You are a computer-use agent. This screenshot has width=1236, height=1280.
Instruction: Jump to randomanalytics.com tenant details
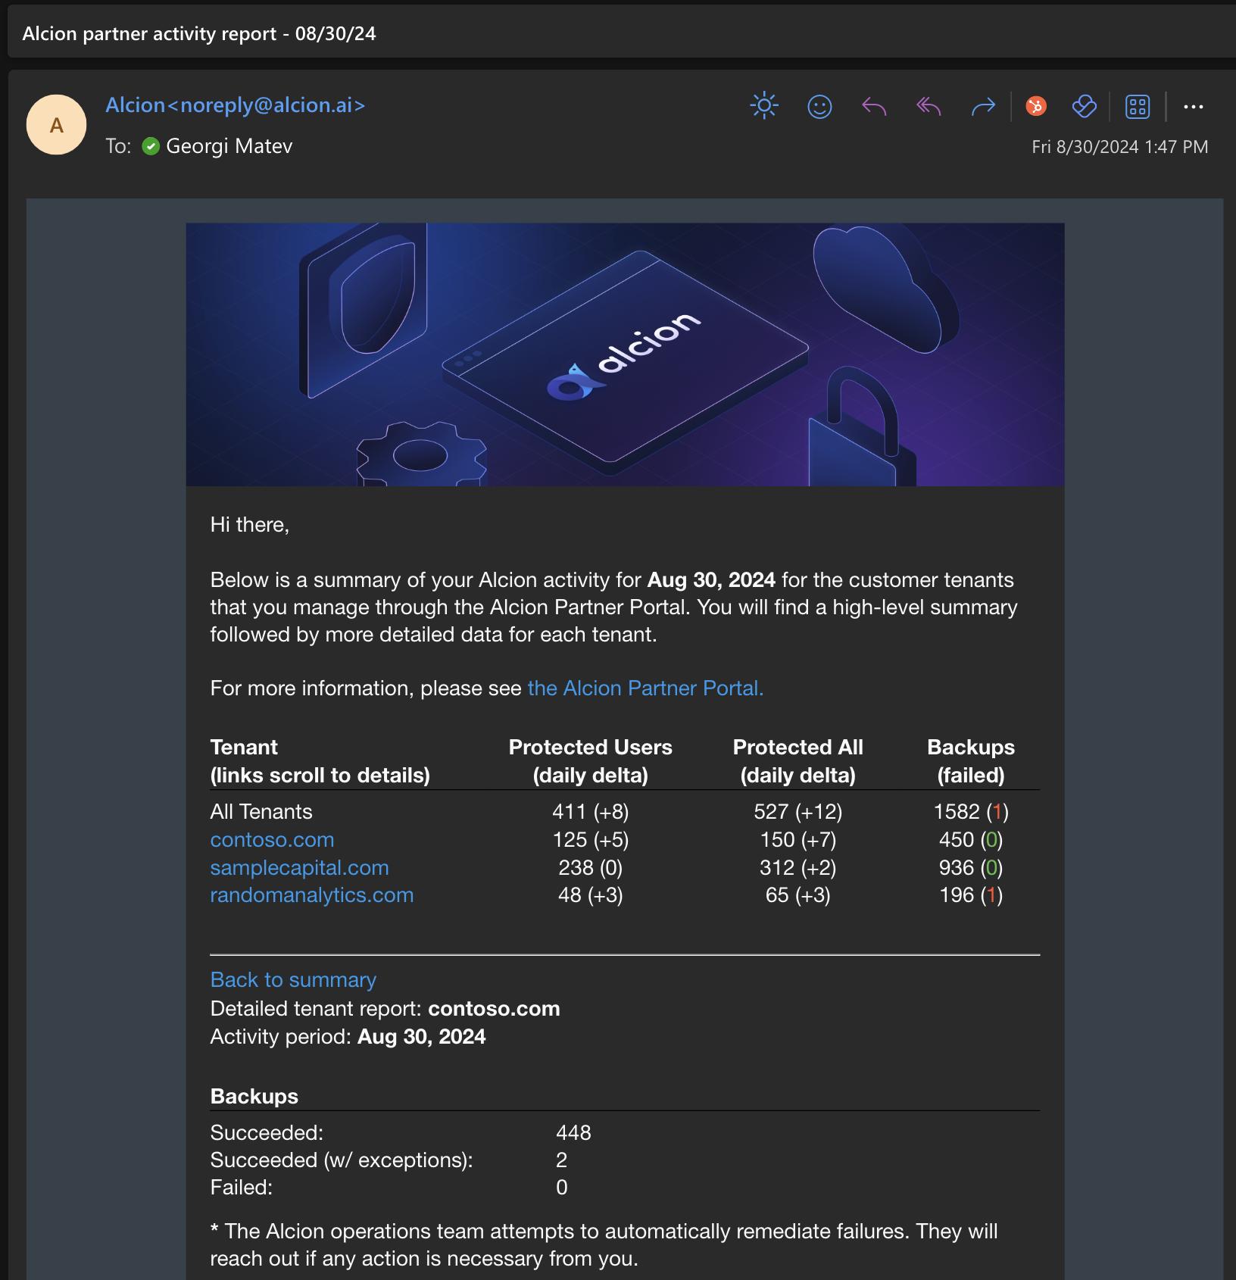tap(312, 894)
